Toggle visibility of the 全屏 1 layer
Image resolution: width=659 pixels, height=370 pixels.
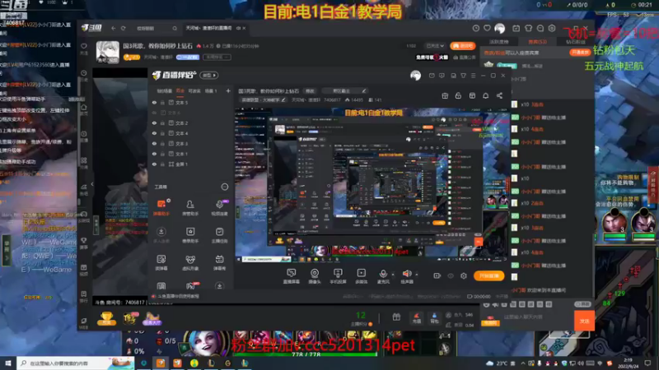click(154, 164)
